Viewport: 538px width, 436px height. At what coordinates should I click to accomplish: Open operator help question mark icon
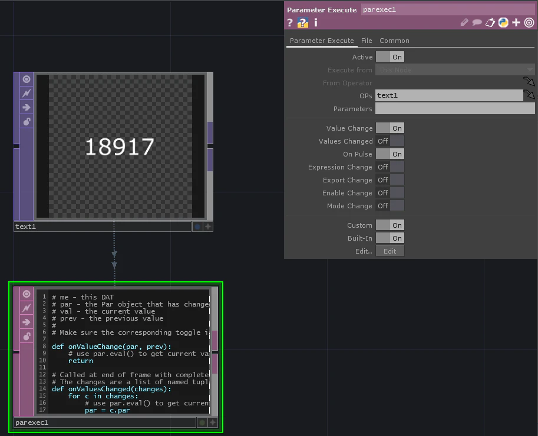(290, 22)
